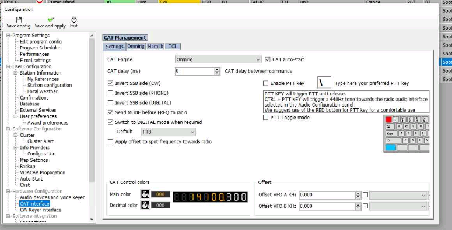452x230 pixels.
Task: Open CW Keyer interface tree item
Action: pyautogui.click(x=41, y=210)
